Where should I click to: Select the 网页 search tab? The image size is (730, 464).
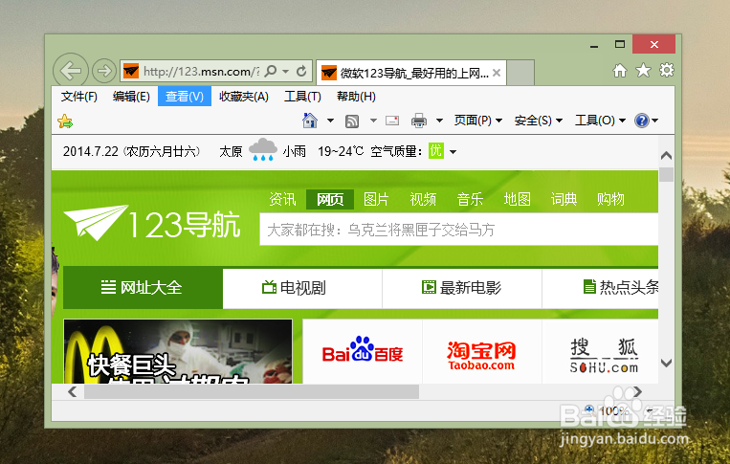click(330, 199)
